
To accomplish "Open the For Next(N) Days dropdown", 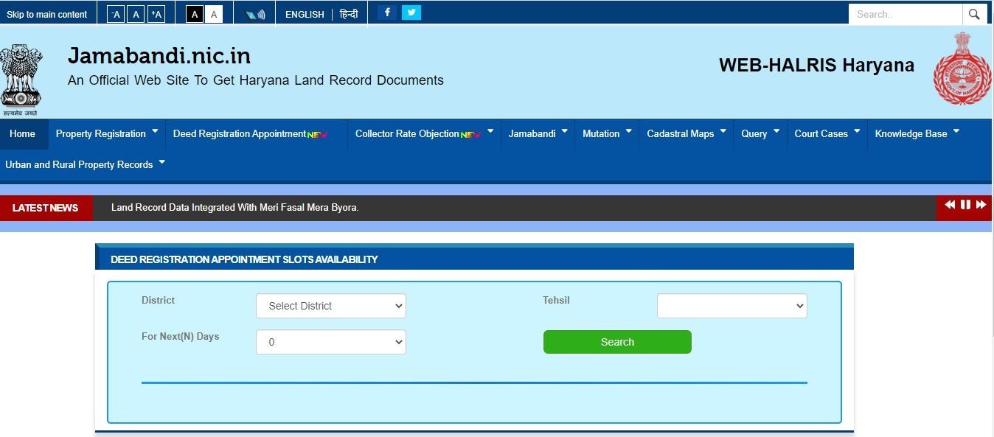I will 330,342.
